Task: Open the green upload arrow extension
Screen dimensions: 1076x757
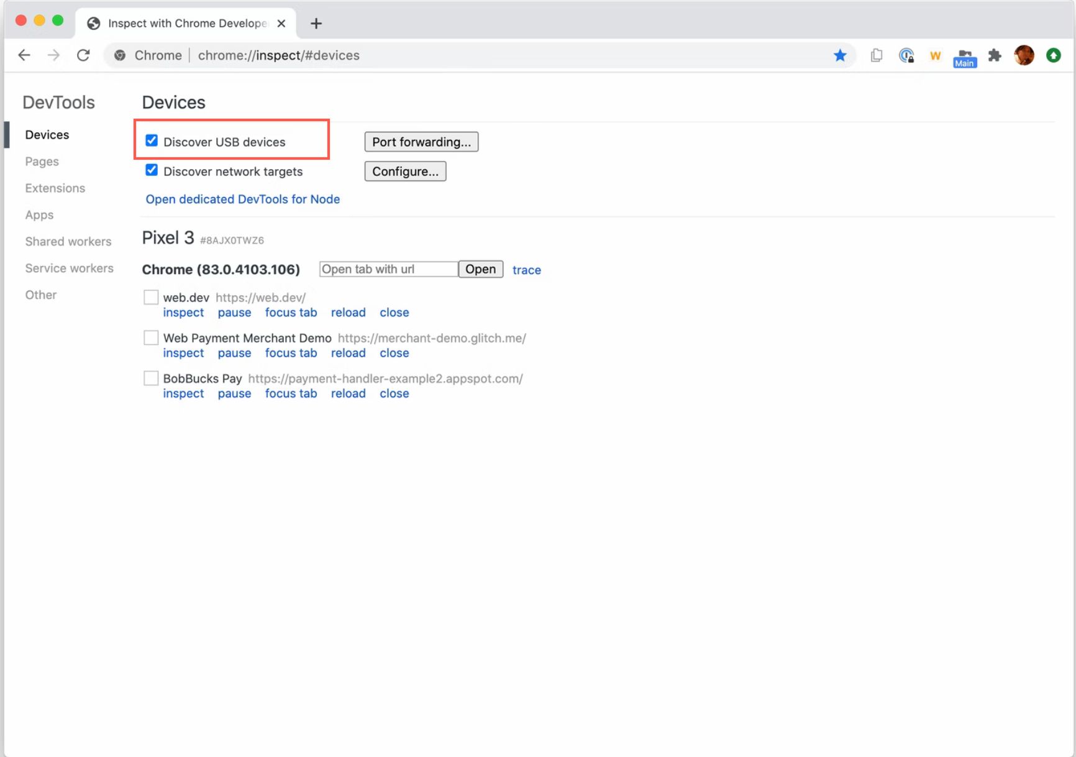Action: pos(1054,55)
